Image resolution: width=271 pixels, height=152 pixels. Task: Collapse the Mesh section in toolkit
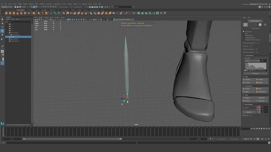point(244,77)
